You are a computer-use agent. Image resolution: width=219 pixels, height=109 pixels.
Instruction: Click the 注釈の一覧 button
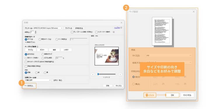(x=58, y=80)
